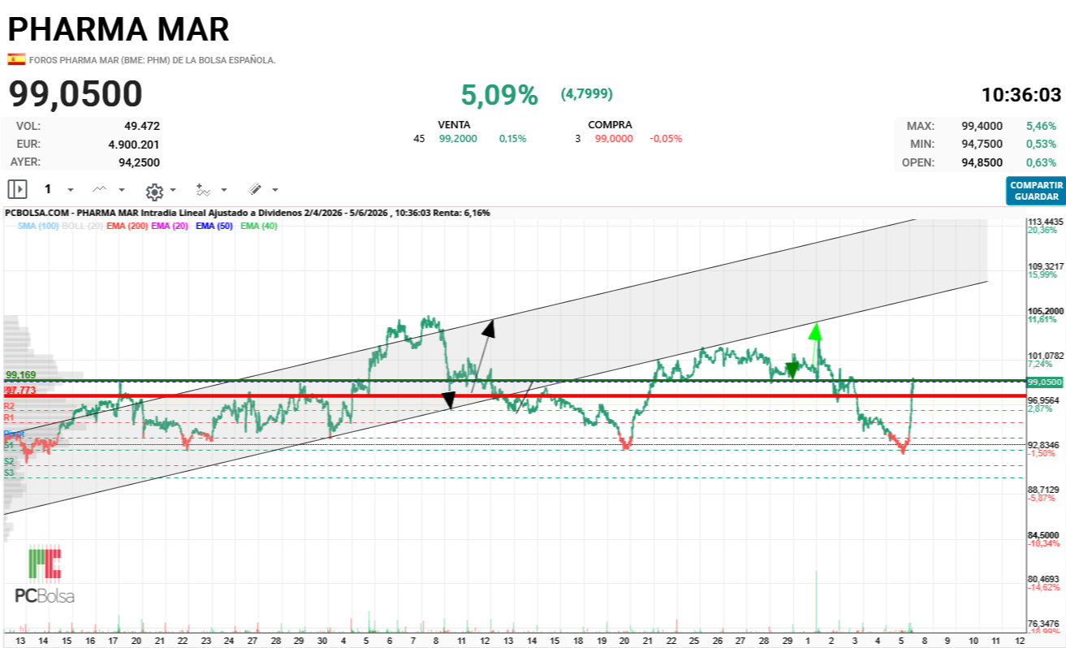The height and width of the screenshot is (648, 1066).
Task: Click the Spanish flag icon
Action: (x=15, y=59)
